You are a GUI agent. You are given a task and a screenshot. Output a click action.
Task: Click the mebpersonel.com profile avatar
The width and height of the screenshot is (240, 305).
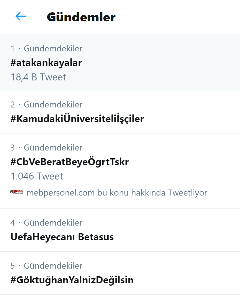point(16,193)
